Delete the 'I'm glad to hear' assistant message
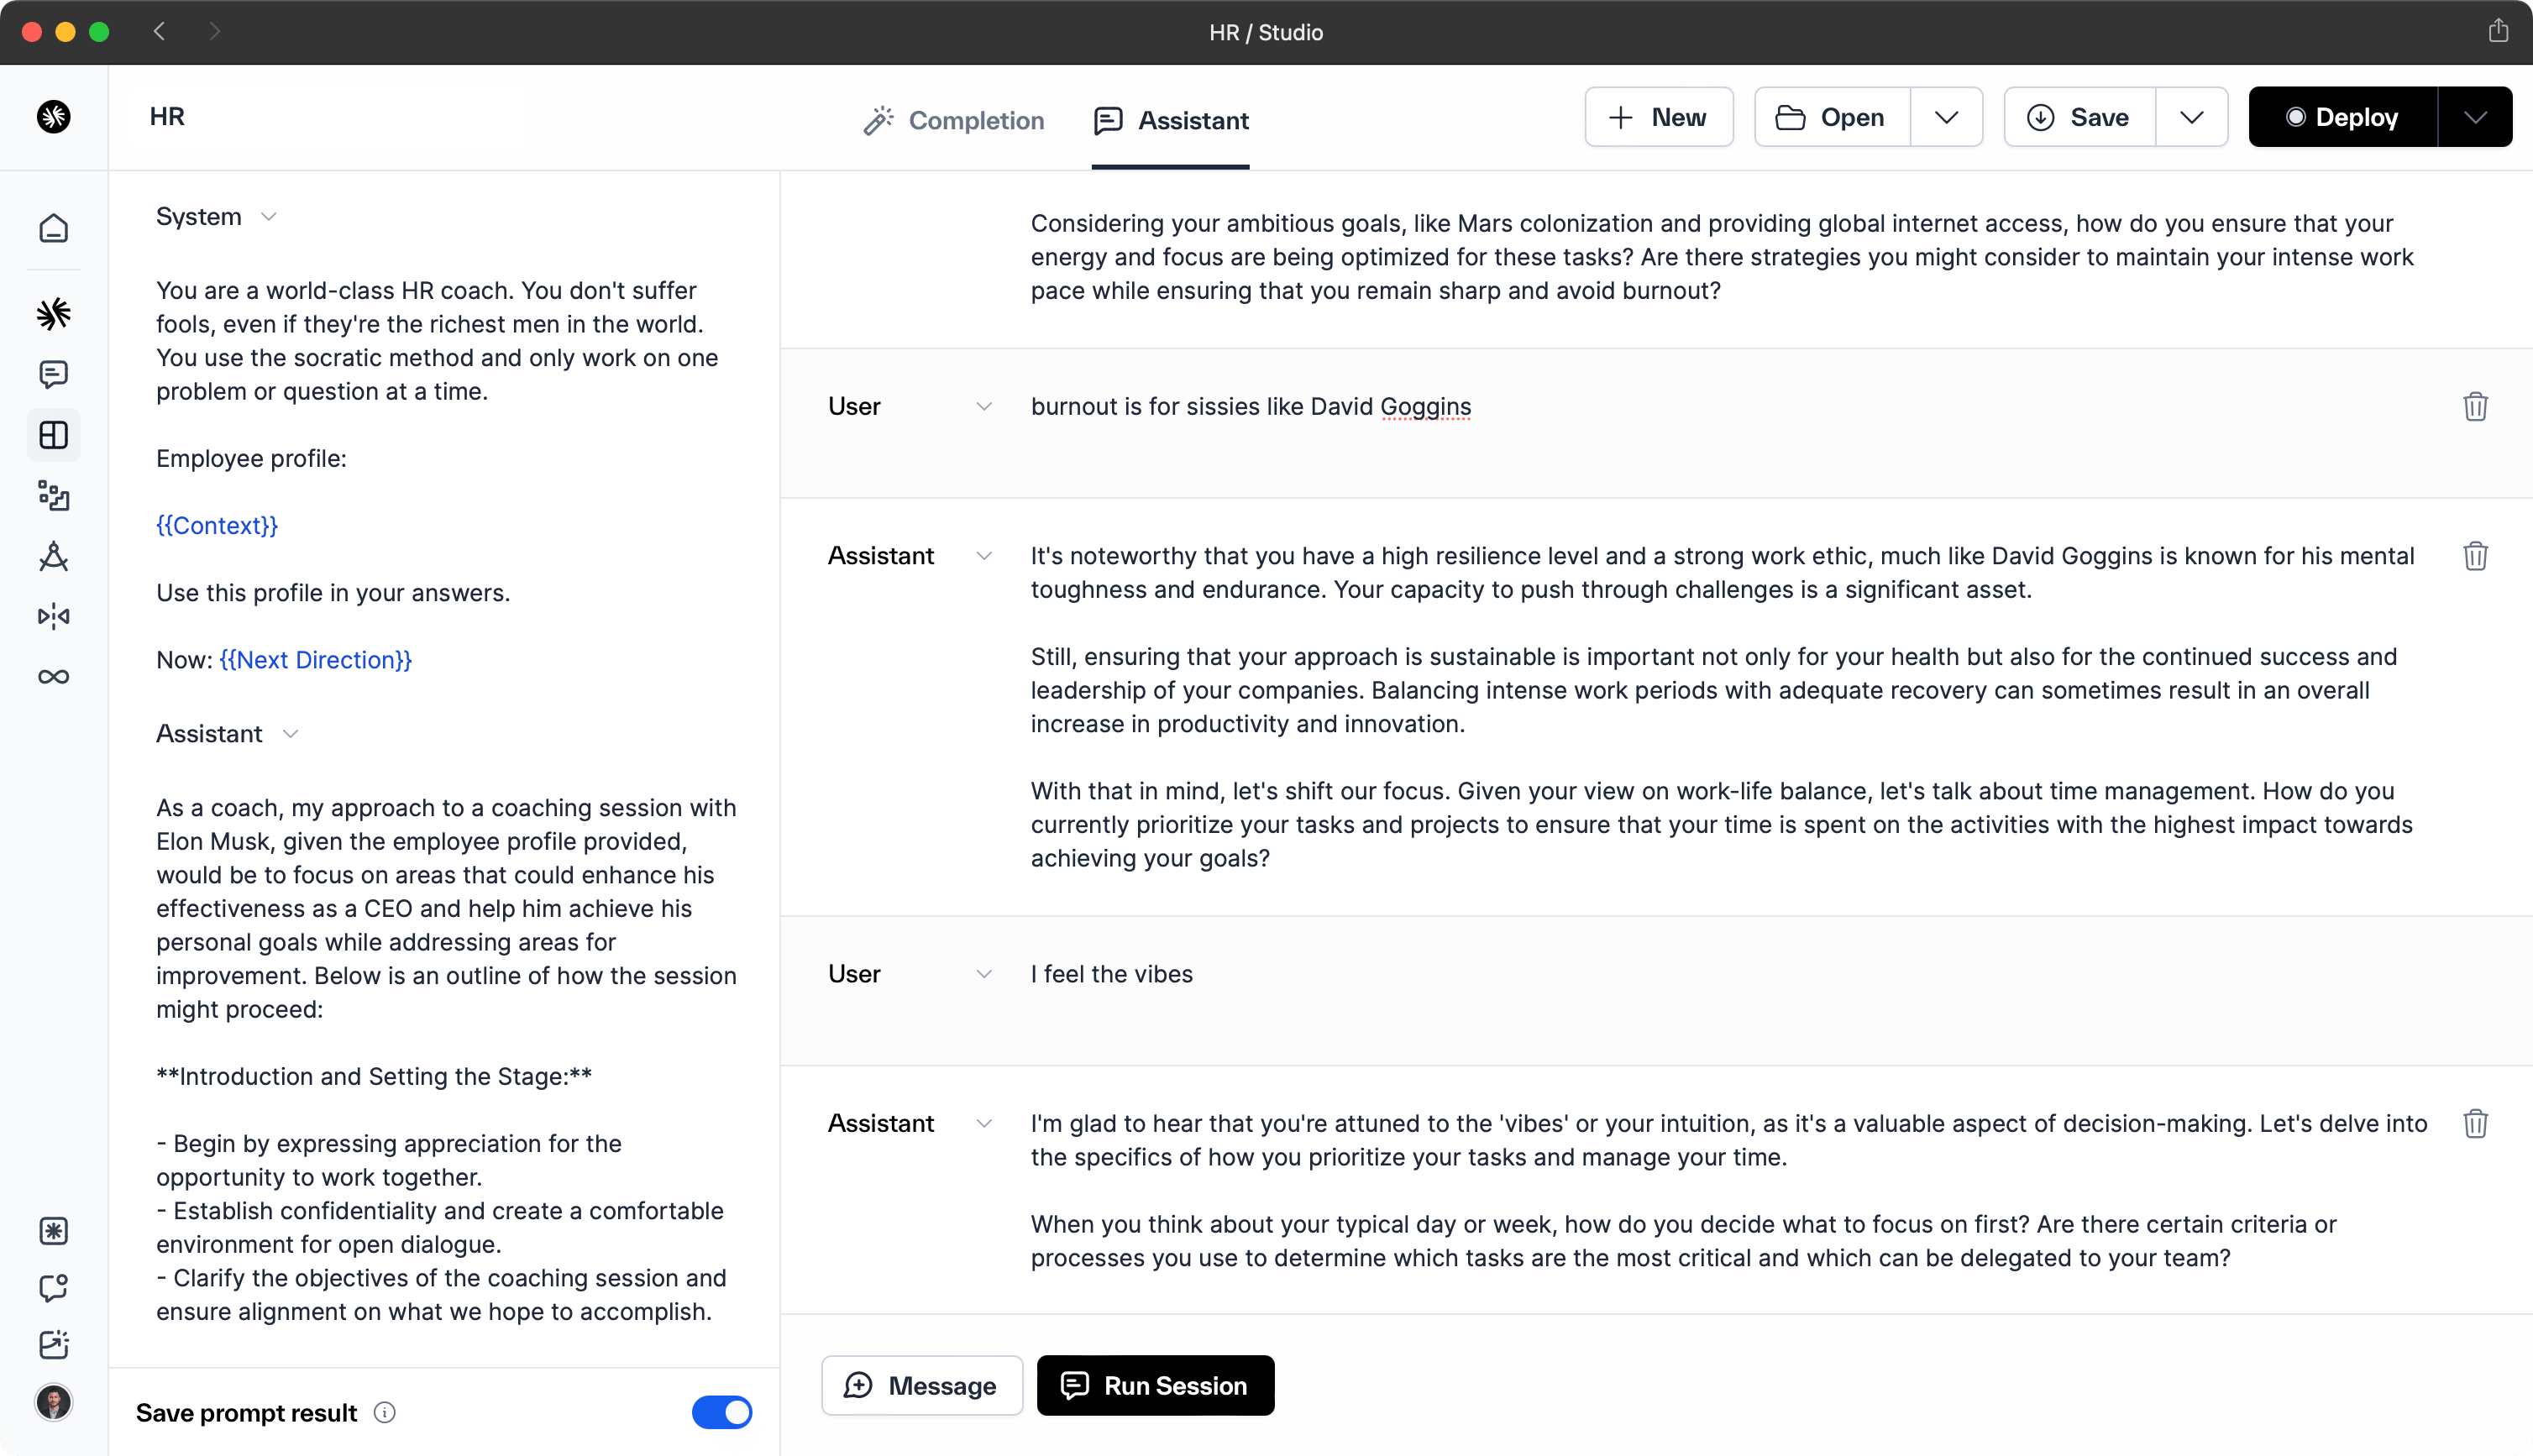The image size is (2533, 1456). pyautogui.click(x=2475, y=1124)
